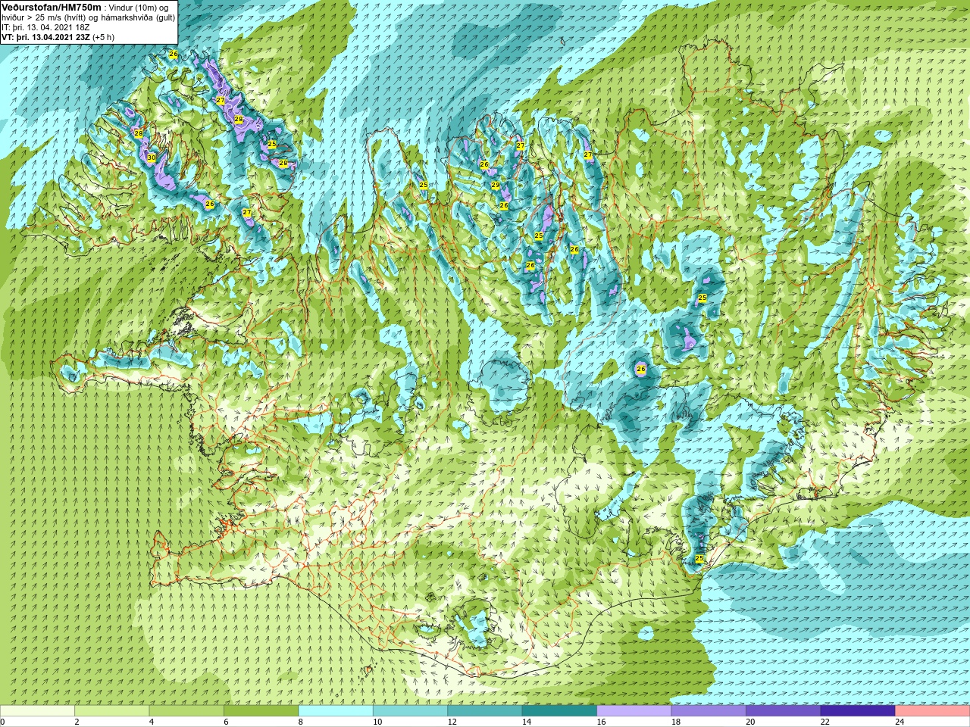Screen dimensions: 970x727
Task: Click the legend scale value '8'
Action: [301, 722]
